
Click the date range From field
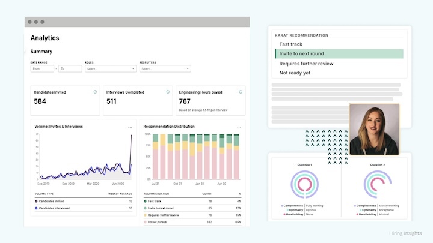[x=42, y=69]
